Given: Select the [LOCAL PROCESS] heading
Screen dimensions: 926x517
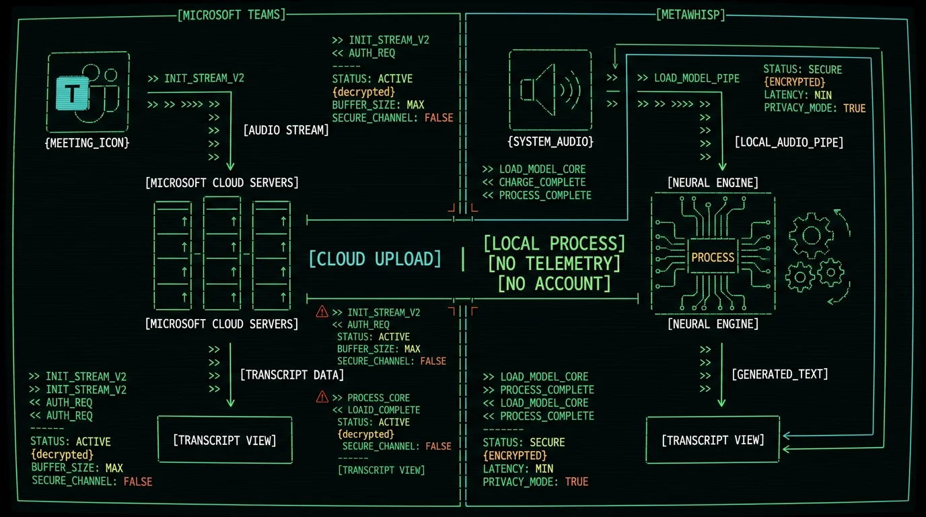Looking at the screenshot, I should pyautogui.click(x=555, y=243).
